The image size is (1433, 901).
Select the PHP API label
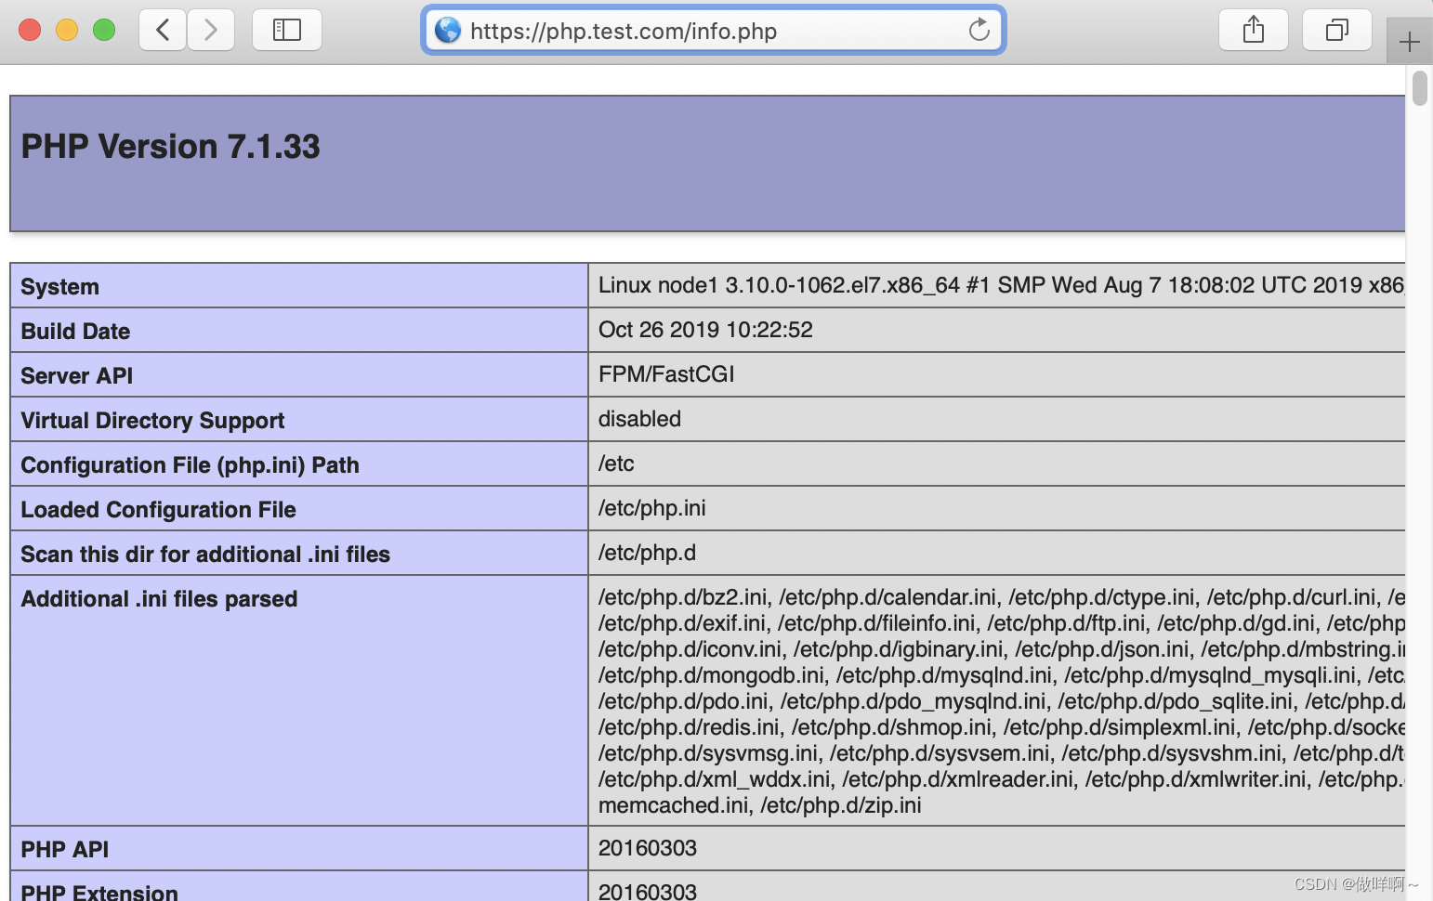[64, 850]
